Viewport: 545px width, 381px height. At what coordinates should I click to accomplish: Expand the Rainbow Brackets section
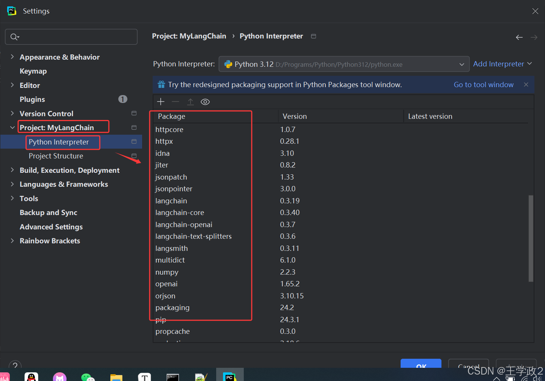pos(12,240)
